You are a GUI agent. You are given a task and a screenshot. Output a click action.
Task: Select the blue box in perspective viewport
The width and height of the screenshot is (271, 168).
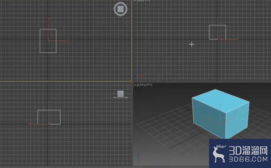[220, 114]
